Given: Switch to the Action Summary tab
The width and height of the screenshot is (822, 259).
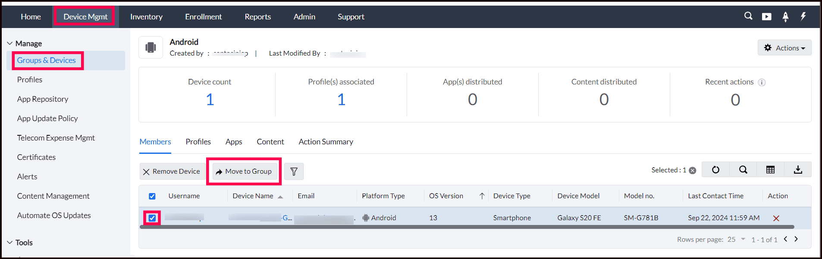Looking at the screenshot, I should point(326,142).
